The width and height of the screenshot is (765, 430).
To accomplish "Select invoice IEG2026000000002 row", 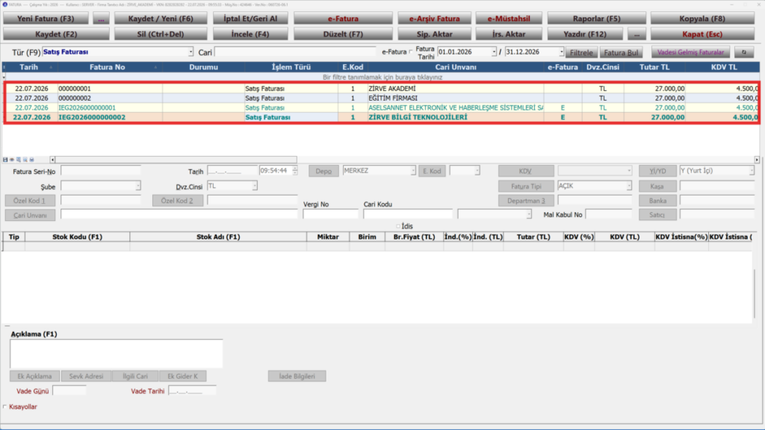I will click(x=382, y=117).
